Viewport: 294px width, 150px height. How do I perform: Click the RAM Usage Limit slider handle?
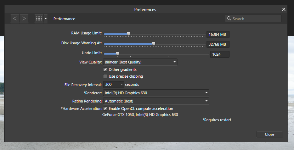click(129, 34)
